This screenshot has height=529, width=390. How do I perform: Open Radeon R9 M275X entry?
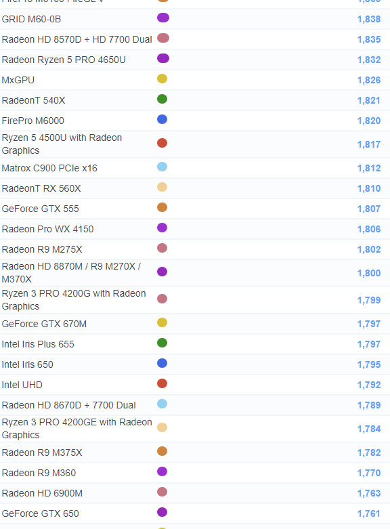(42, 249)
